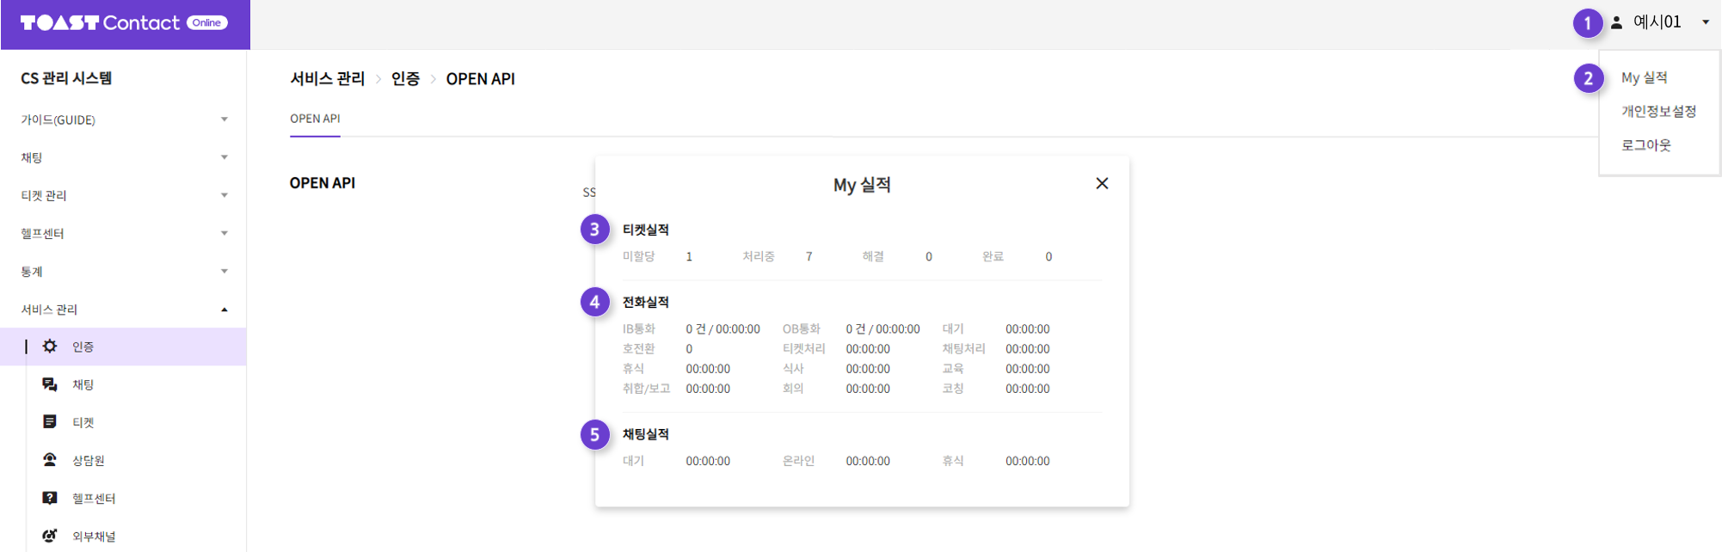Expand the 통계 menu
1722x552 pixels.
[x=224, y=271]
